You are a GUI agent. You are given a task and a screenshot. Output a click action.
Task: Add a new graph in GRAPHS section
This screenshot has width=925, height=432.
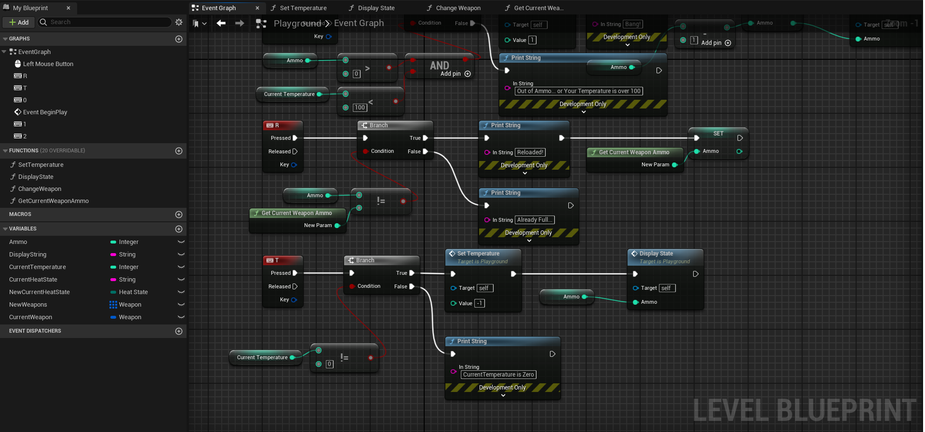tap(179, 39)
